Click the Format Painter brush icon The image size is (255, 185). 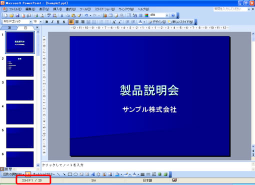[x=79, y=15]
